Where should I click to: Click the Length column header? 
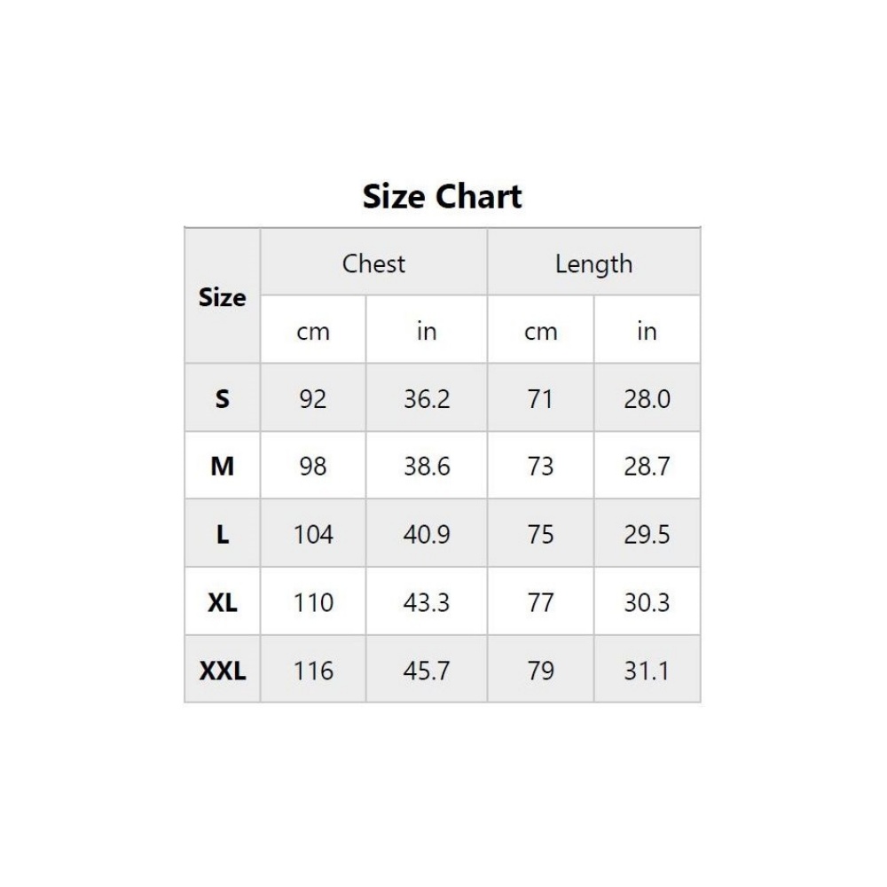pos(593,263)
